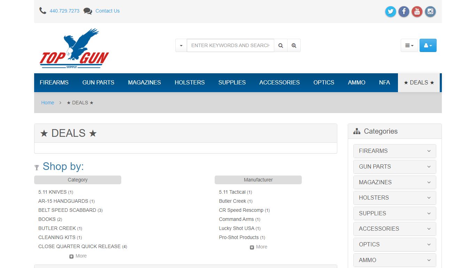Expand SUPPLIES in Categories sidebar
Viewport: 476px width, 268px height.
pos(395,213)
